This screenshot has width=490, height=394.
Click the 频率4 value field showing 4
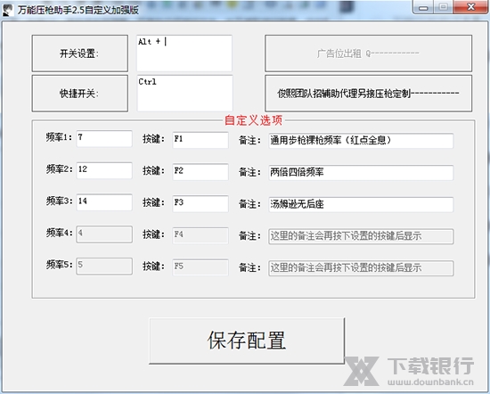104,234
